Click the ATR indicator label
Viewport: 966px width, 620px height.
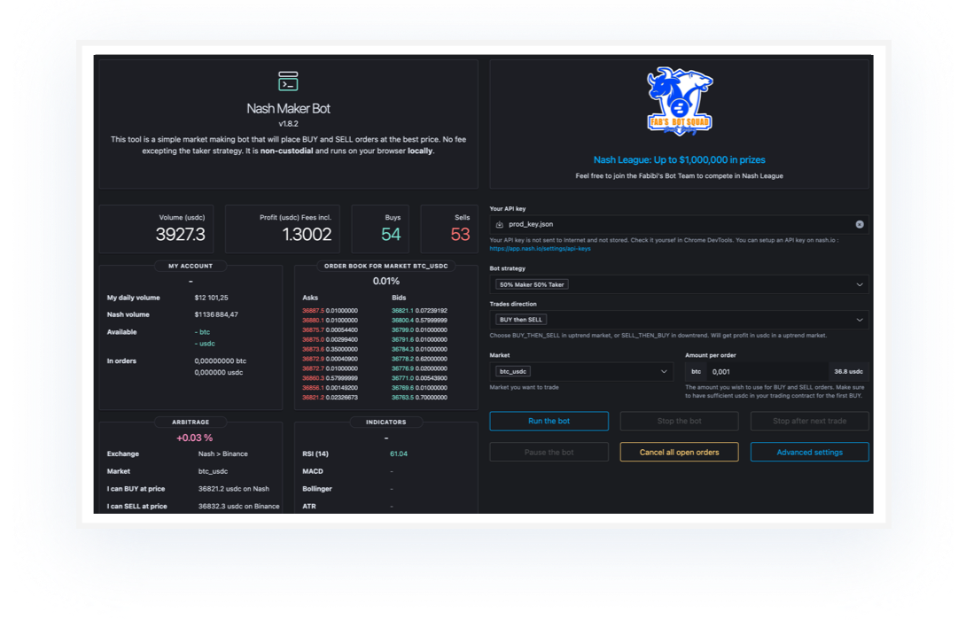308,506
